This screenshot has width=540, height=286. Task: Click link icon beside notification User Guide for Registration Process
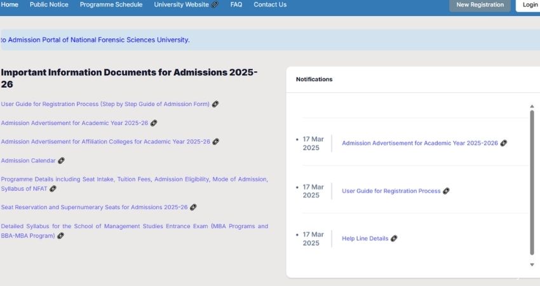click(x=447, y=191)
